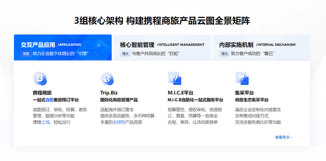This screenshot has height=161, width=326.
Task: Click the 满足企业定制化对接需求 line
Action: pyautogui.click(x=258, y=110)
